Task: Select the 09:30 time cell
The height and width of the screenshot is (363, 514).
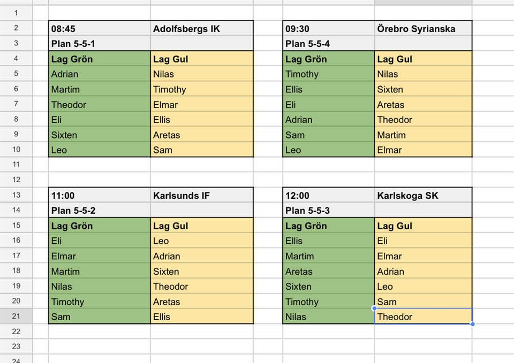Action: pyautogui.click(x=328, y=29)
